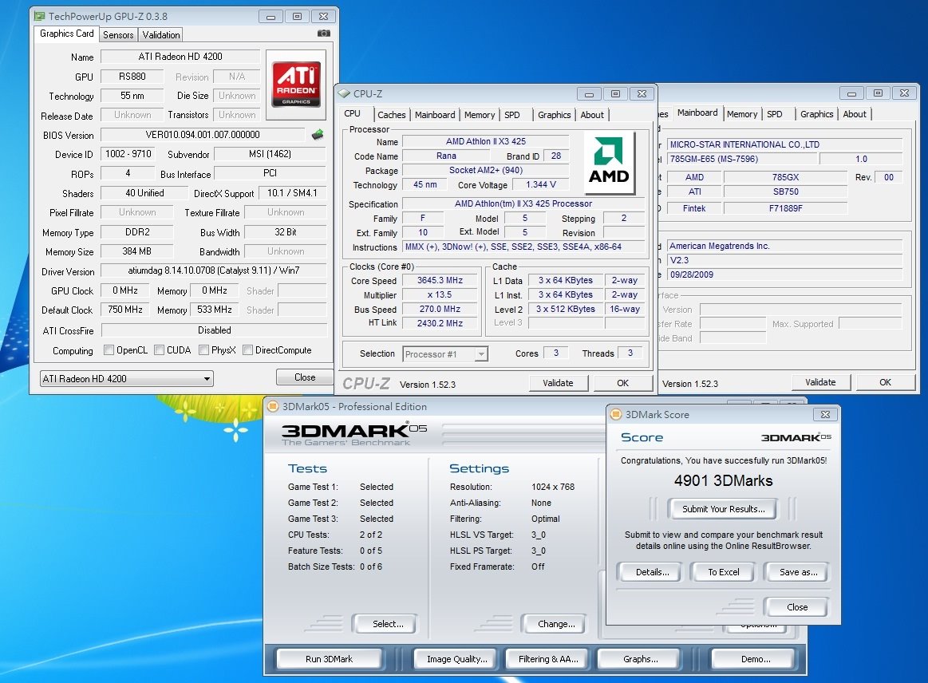Image resolution: width=928 pixels, height=683 pixels.
Task: Click GPU Name field ATI Radeon HD 4200
Action: click(180, 57)
